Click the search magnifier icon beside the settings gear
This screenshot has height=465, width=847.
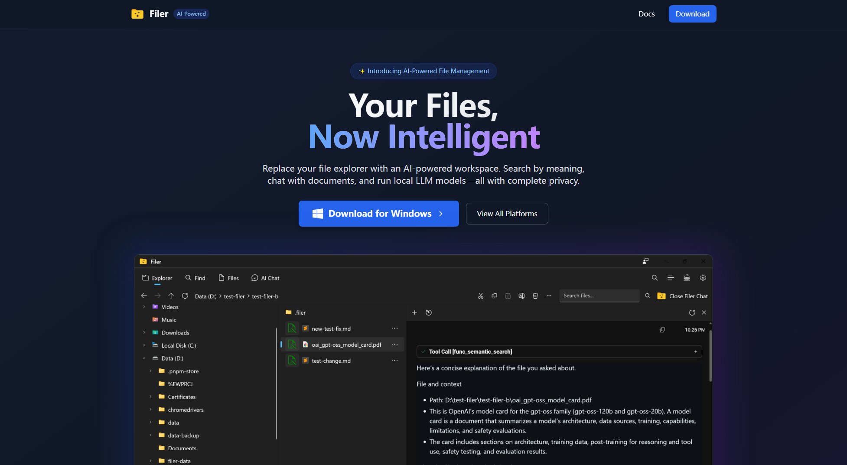(655, 278)
